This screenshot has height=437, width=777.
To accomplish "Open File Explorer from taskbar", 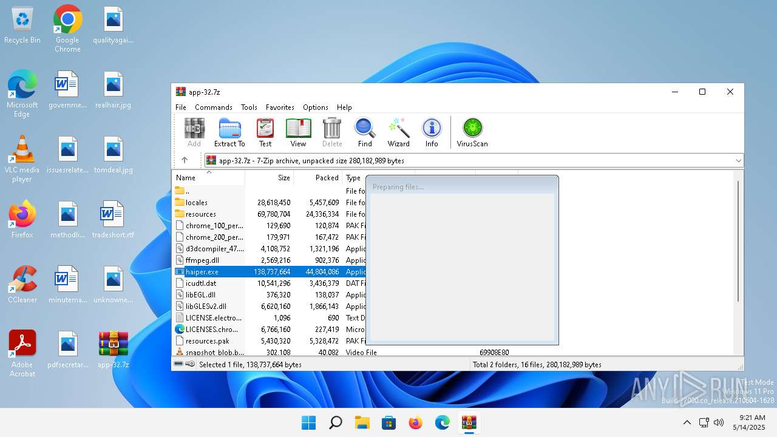I will [362, 422].
